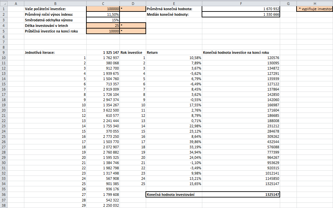The width and height of the screenshot is (333, 208).
Task: Click the 11,50% average annual return cell
Action: point(103,14)
